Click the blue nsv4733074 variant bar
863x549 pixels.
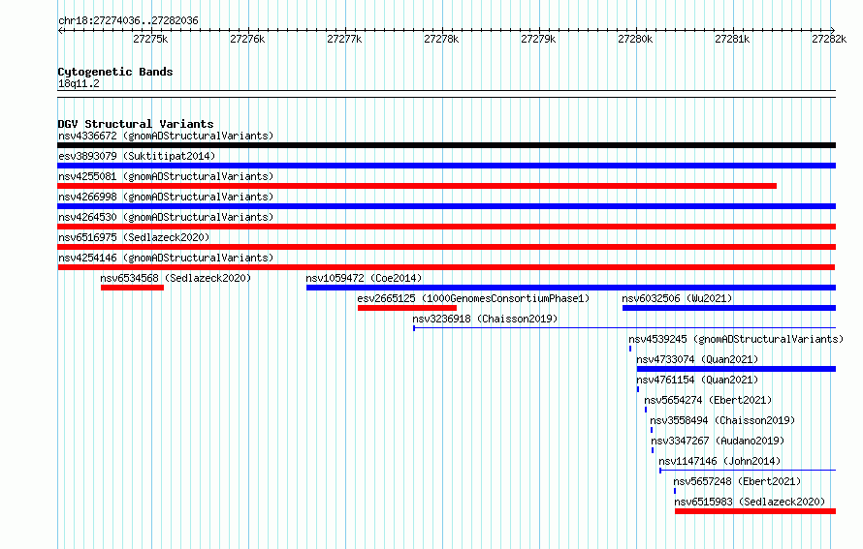(736, 369)
